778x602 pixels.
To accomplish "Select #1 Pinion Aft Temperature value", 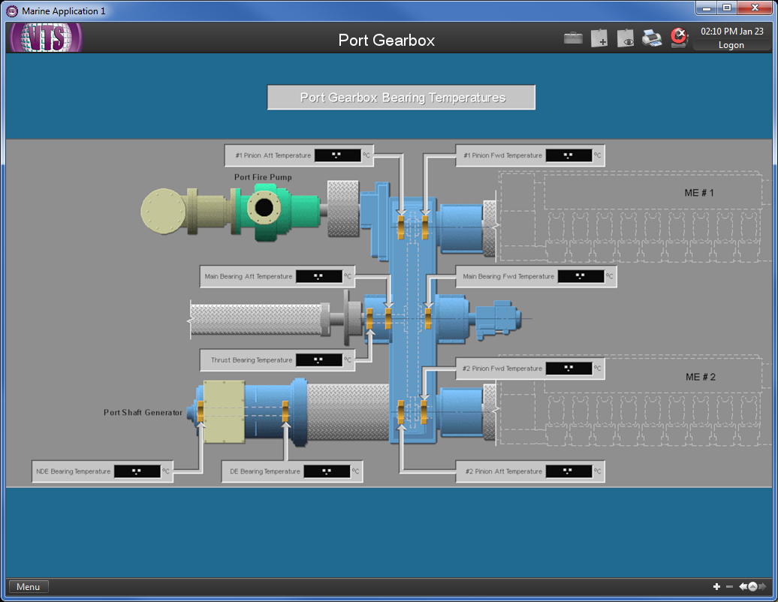I will pyautogui.click(x=337, y=155).
